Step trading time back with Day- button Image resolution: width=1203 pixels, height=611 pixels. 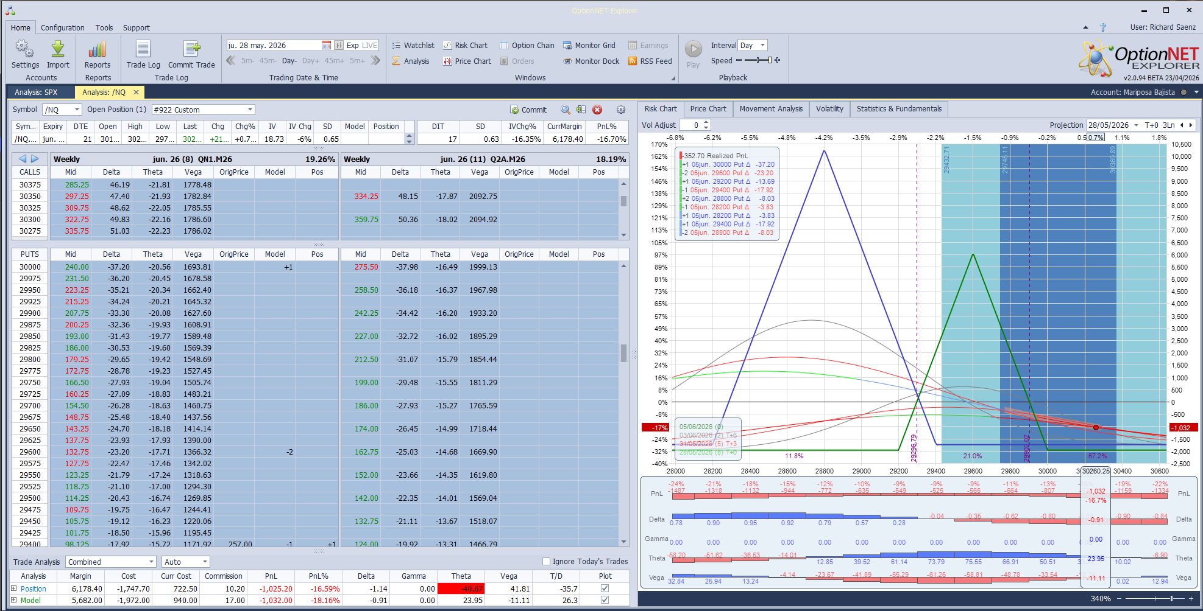289,61
